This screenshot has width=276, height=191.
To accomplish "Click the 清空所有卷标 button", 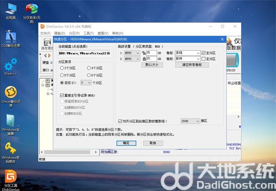I will [x=192, y=65].
